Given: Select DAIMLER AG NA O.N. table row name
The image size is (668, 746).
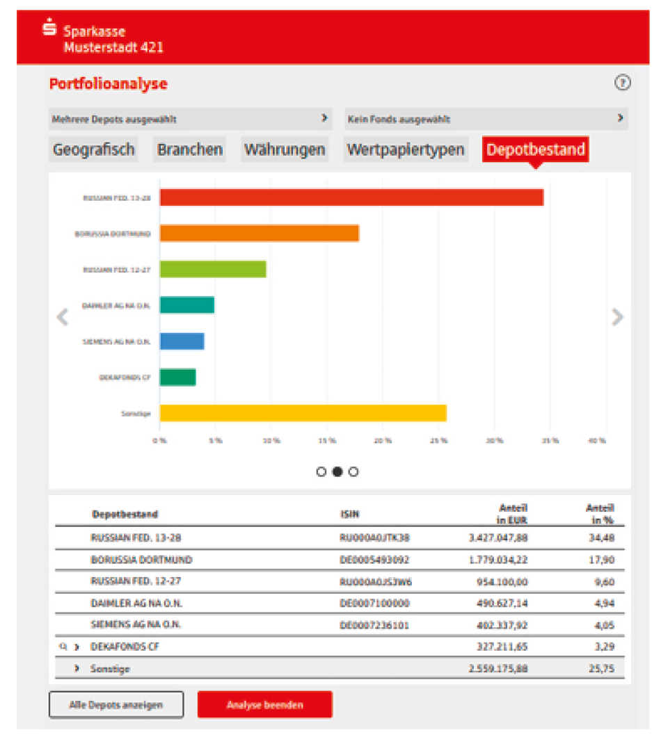Looking at the screenshot, I should pos(136,603).
